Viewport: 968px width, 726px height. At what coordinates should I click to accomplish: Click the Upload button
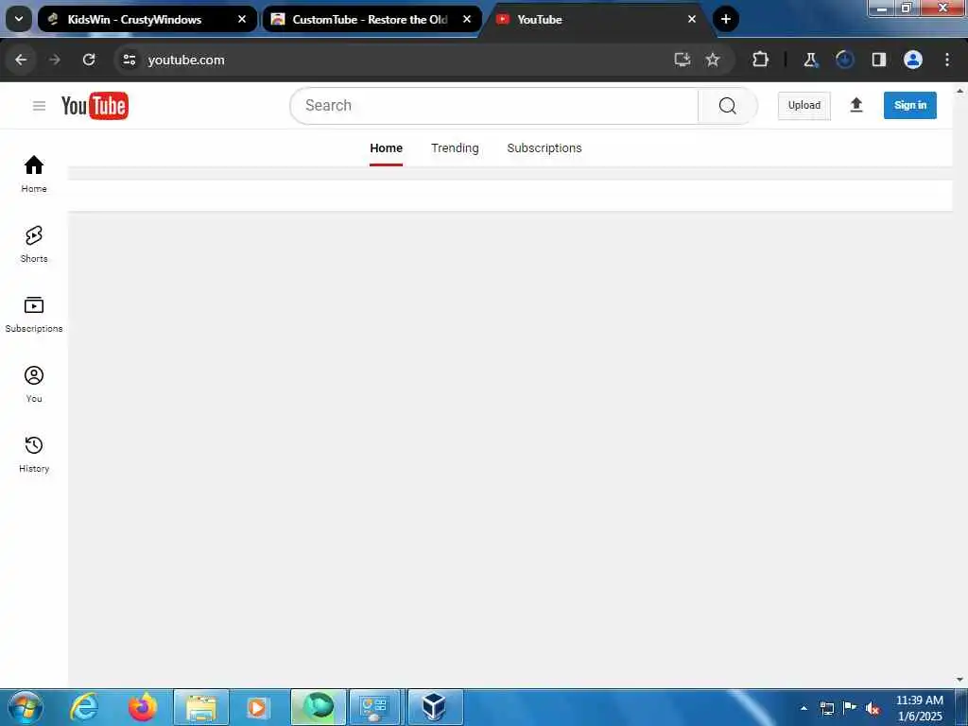coord(804,106)
